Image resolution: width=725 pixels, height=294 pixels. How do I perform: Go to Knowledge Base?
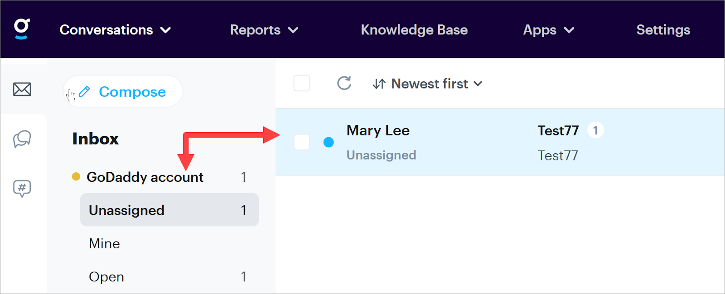[x=414, y=30]
